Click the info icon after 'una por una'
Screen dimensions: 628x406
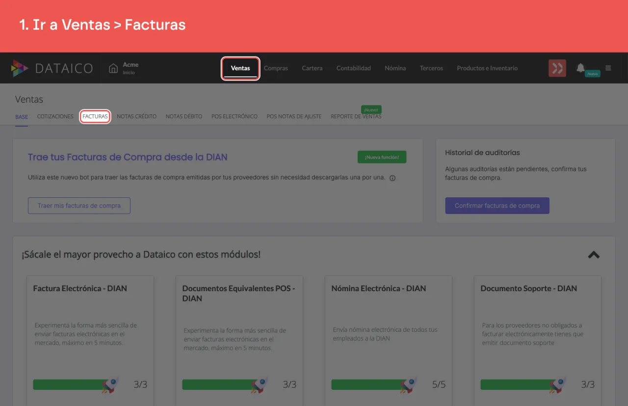pyautogui.click(x=392, y=178)
